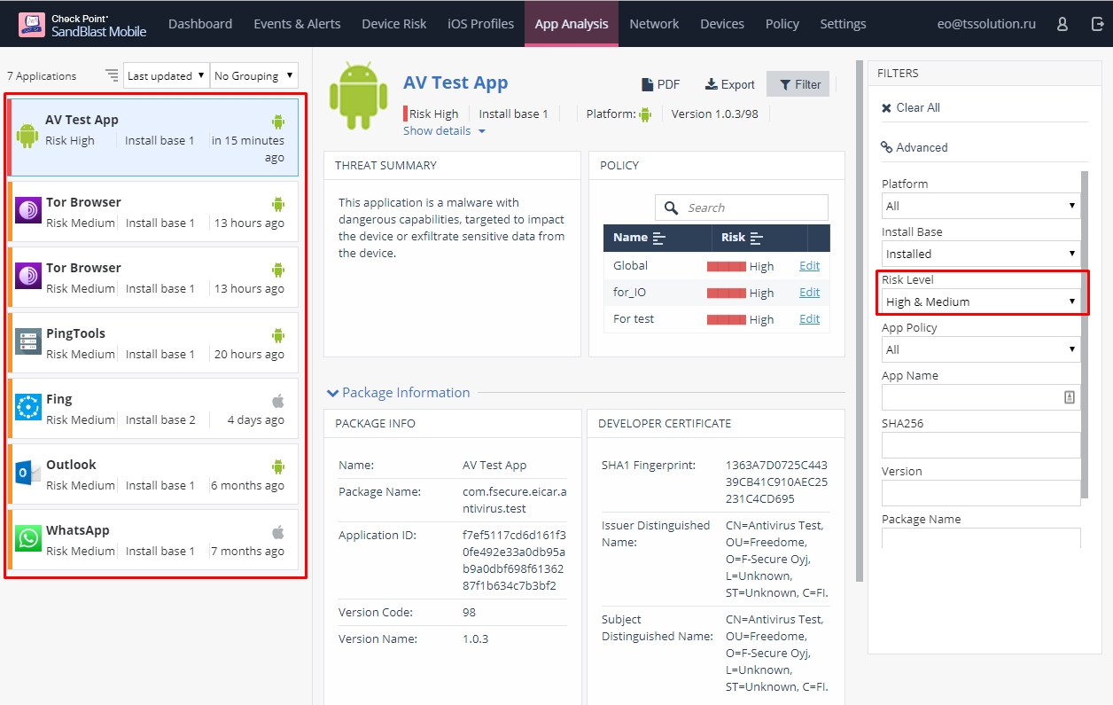The width and height of the screenshot is (1113, 705).
Task: Sort policy table by Name column icon
Action: click(659, 238)
